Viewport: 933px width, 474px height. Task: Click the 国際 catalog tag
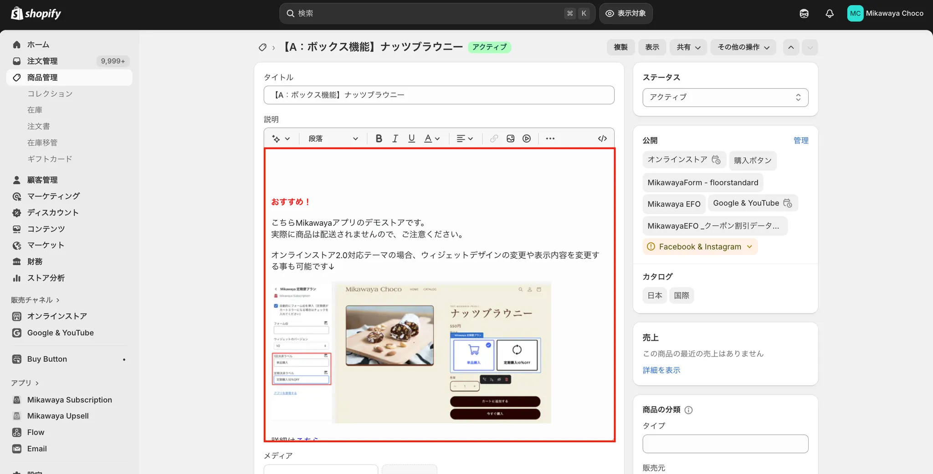click(682, 296)
